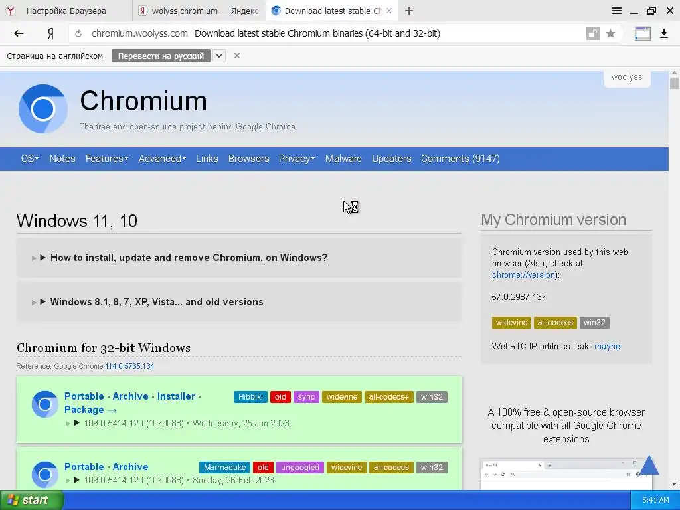Screen dimensions: 680x510
Task: Click widevine tag in My Chromium version
Action: (511, 323)
